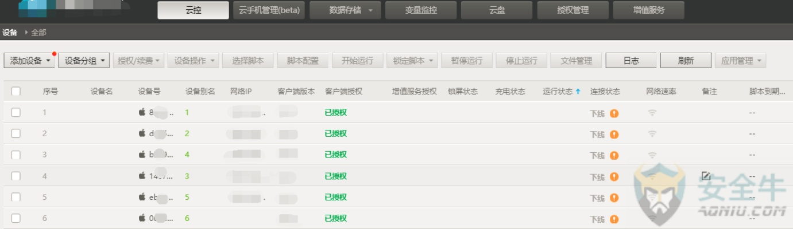Check the checkbox for row 6

[16, 218]
